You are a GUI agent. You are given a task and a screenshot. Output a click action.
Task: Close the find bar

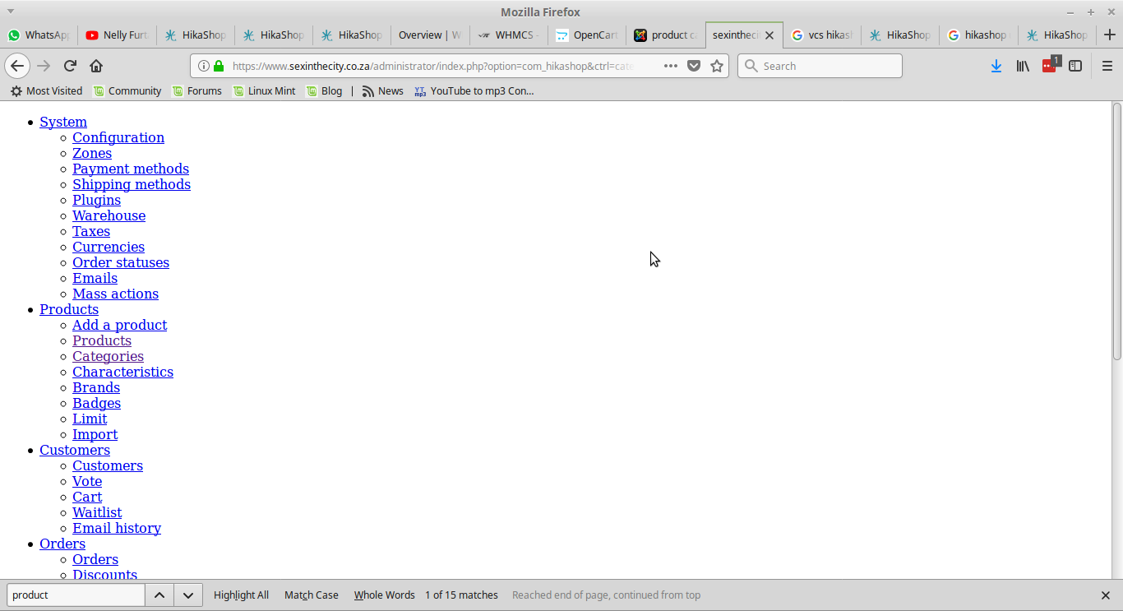click(x=1106, y=595)
